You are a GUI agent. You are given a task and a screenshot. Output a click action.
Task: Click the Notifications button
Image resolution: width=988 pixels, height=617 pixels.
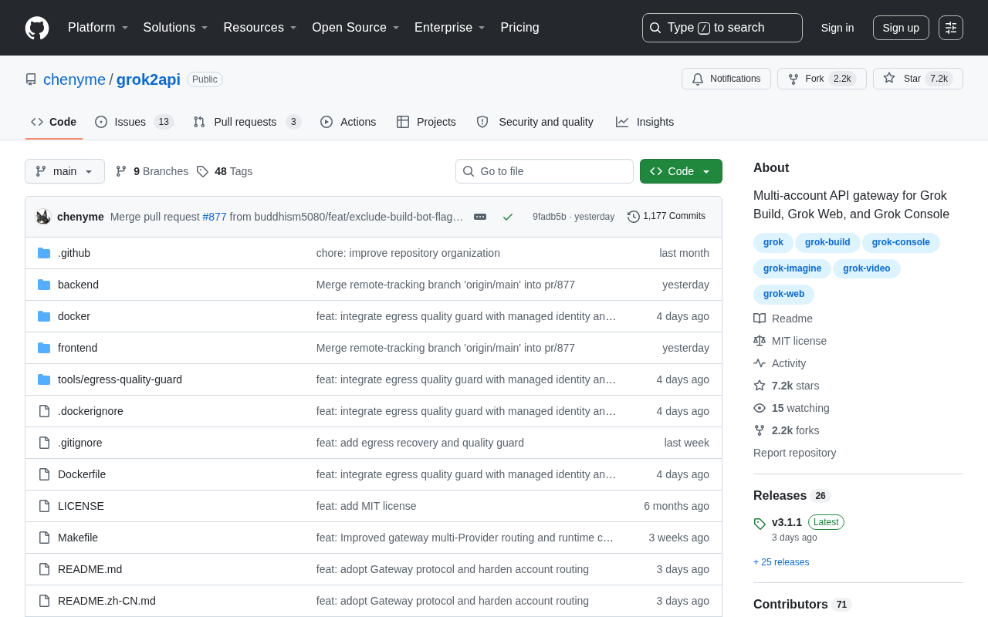coord(726,79)
